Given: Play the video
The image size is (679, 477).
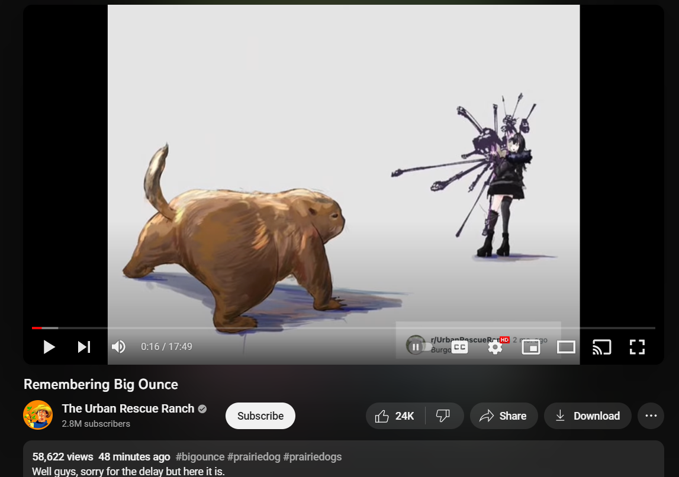Looking at the screenshot, I should point(49,347).
